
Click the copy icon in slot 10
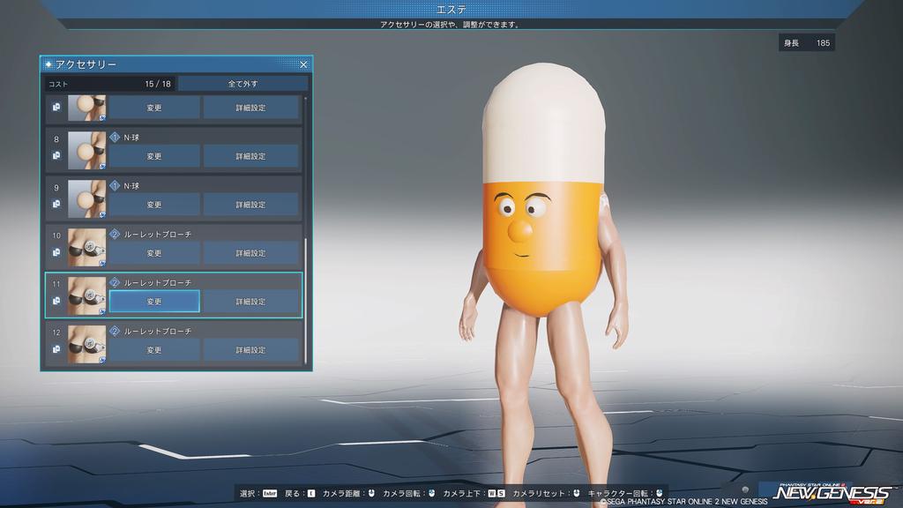point(56,252)
